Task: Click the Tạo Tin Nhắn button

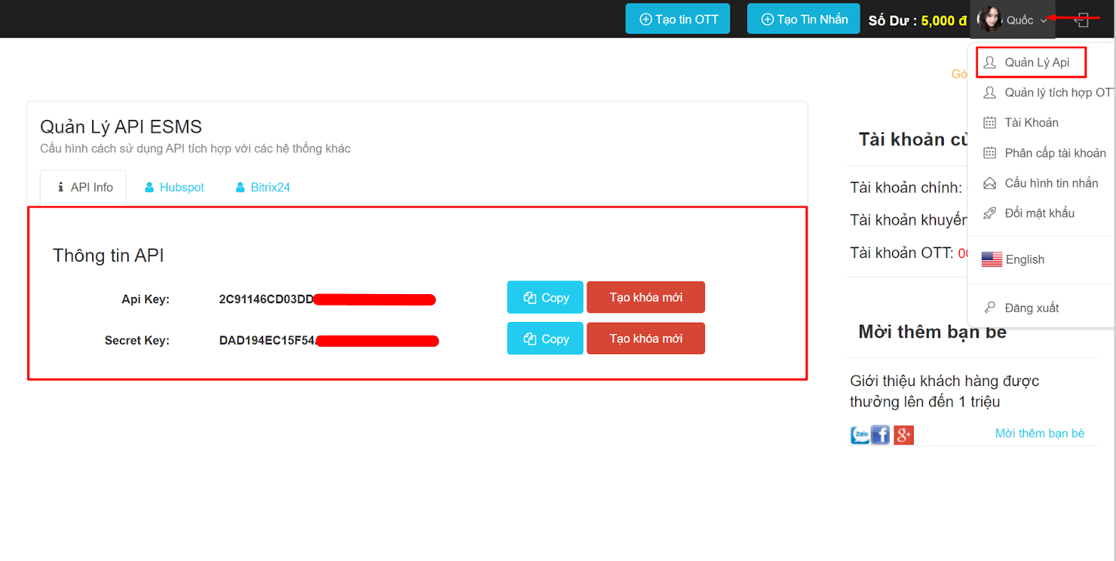Action: coord(804,19)
